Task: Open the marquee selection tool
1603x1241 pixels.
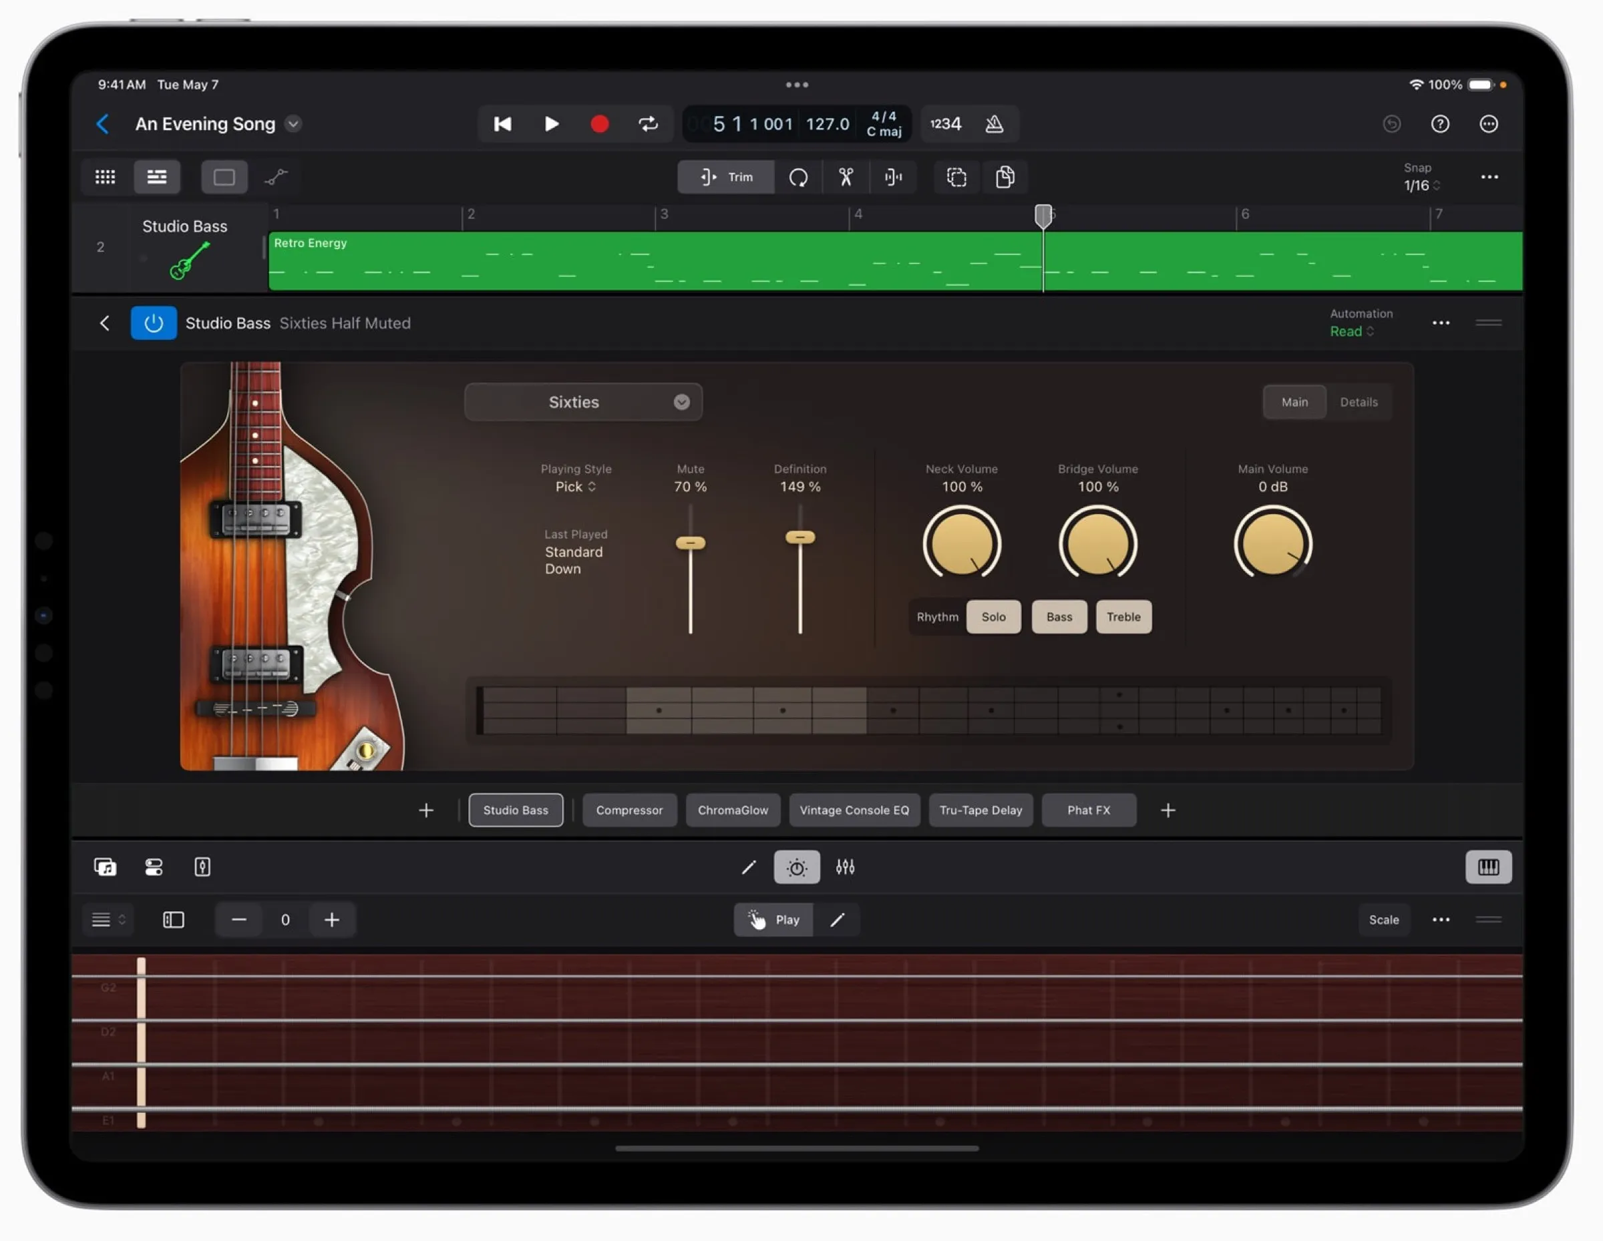Action: click(x=956, y=177)
